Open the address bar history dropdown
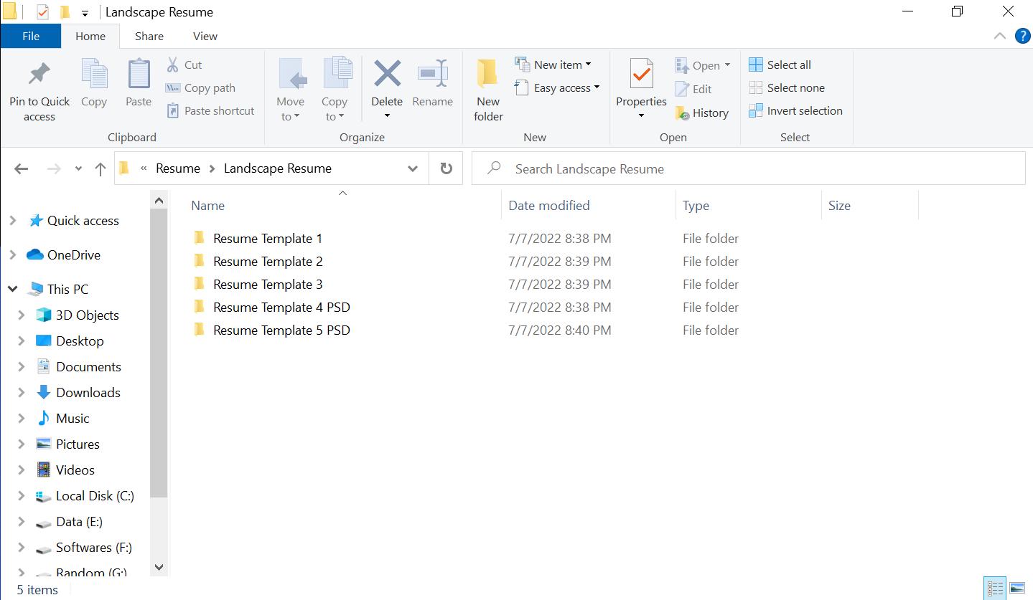 click(413, 168)
